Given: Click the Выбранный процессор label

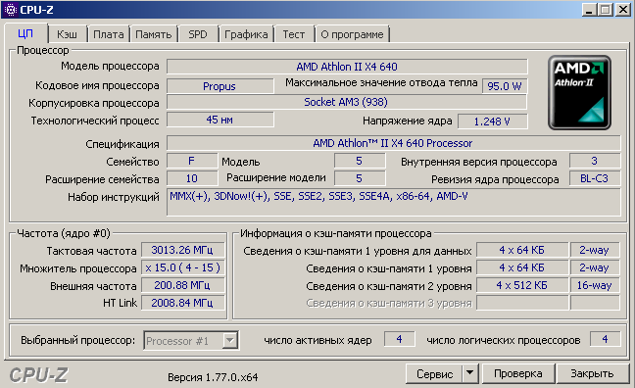Looking at the screenshot, I should point(77,340).
